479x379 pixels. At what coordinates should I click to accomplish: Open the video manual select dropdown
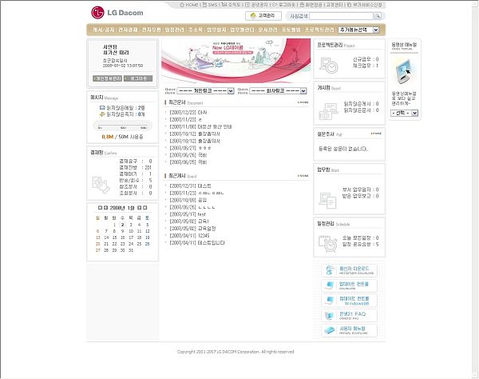tap(406, 113)
